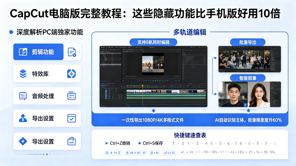Open 导出设置 item with diamond plus icon
296x166 pixels.
pyautogui.click(x=47, y=141)
